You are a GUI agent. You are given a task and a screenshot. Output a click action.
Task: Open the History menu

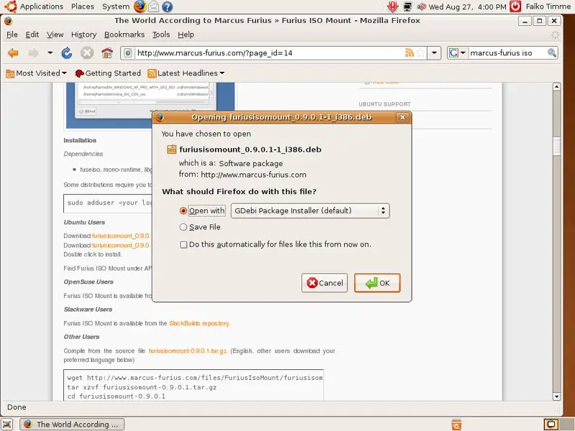pyautogui.click(x=83, y=34)
